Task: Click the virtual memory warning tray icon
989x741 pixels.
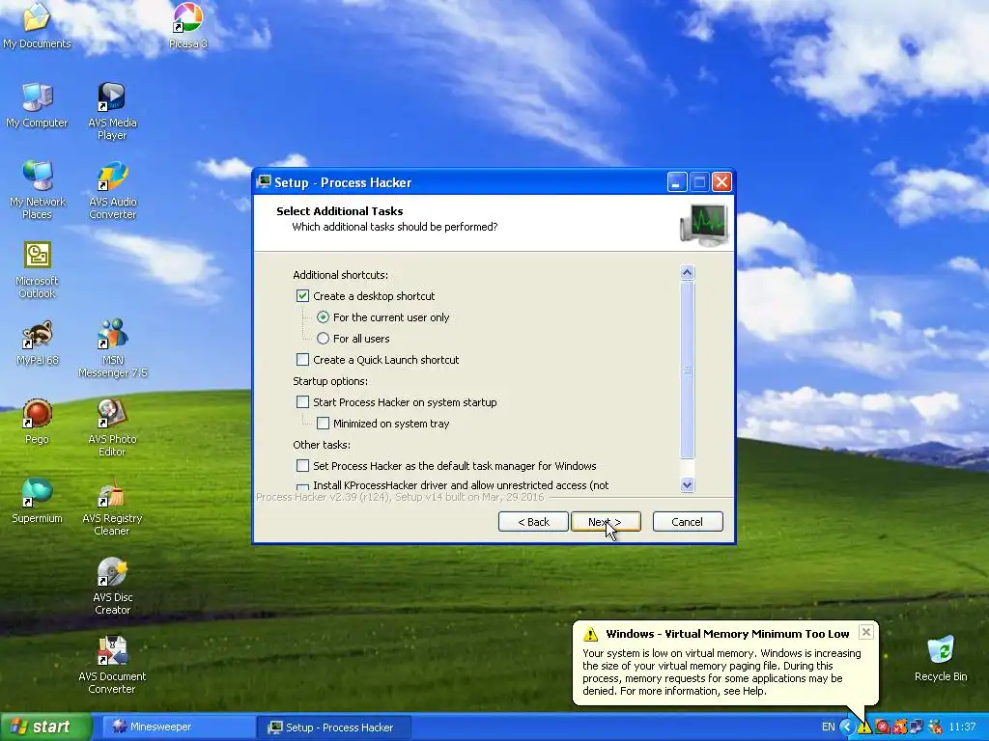Action: click(864, 727)
